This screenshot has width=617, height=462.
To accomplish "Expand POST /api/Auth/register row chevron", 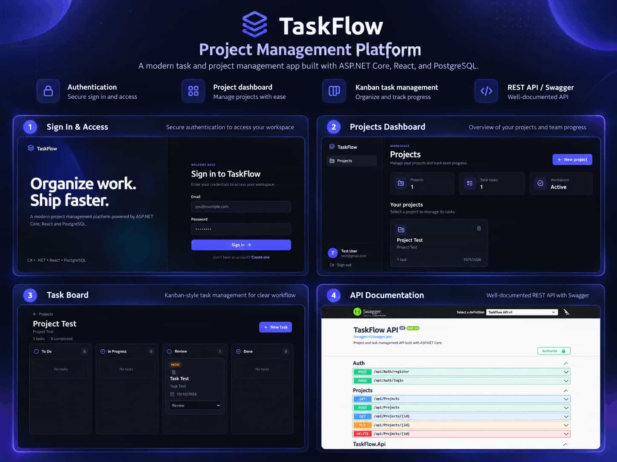I will click(x=566, y=372).
